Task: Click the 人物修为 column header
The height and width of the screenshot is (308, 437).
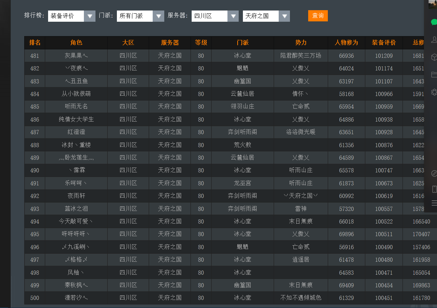Action: [x=346, y=43]
